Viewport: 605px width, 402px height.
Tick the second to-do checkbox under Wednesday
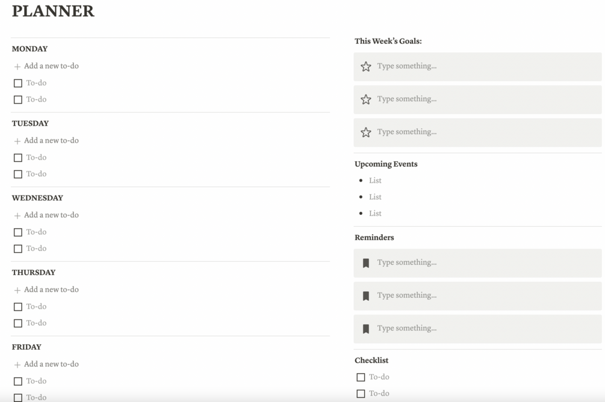pyautogui.click(x=18, y=249)
